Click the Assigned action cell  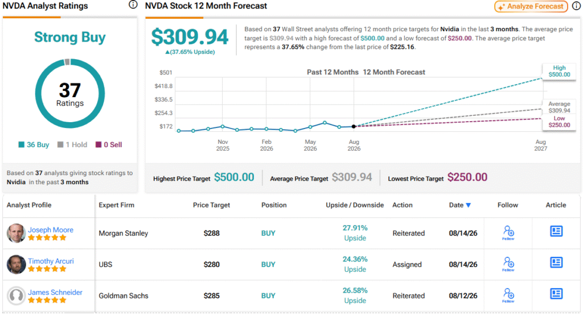click(x=407, y=264)
